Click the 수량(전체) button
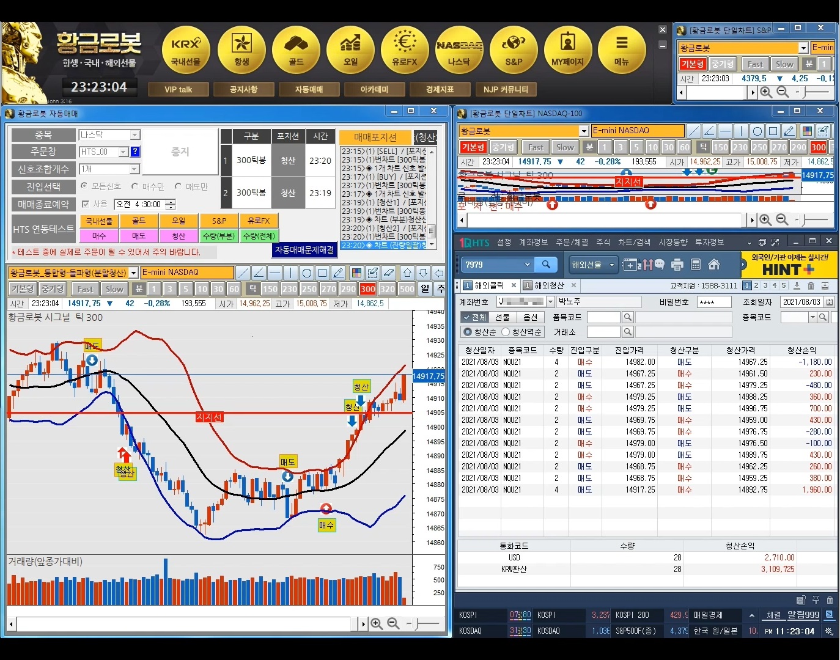This screenshot has height=660, width=840. coord(259,236)
